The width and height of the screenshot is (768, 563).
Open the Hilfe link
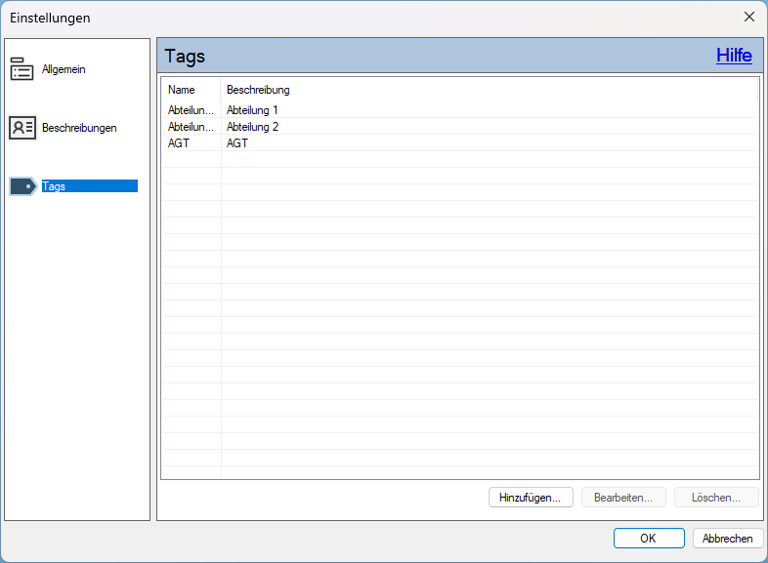734,56
